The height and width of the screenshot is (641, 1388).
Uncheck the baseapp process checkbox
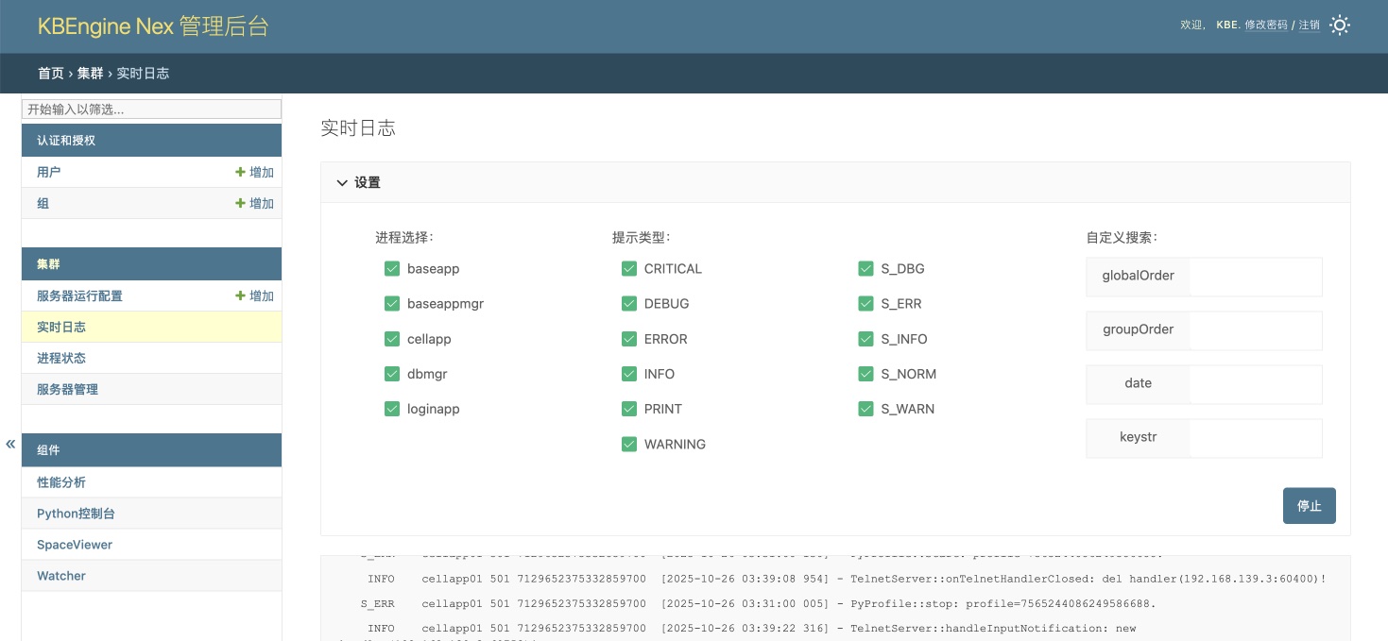point(392,269)
